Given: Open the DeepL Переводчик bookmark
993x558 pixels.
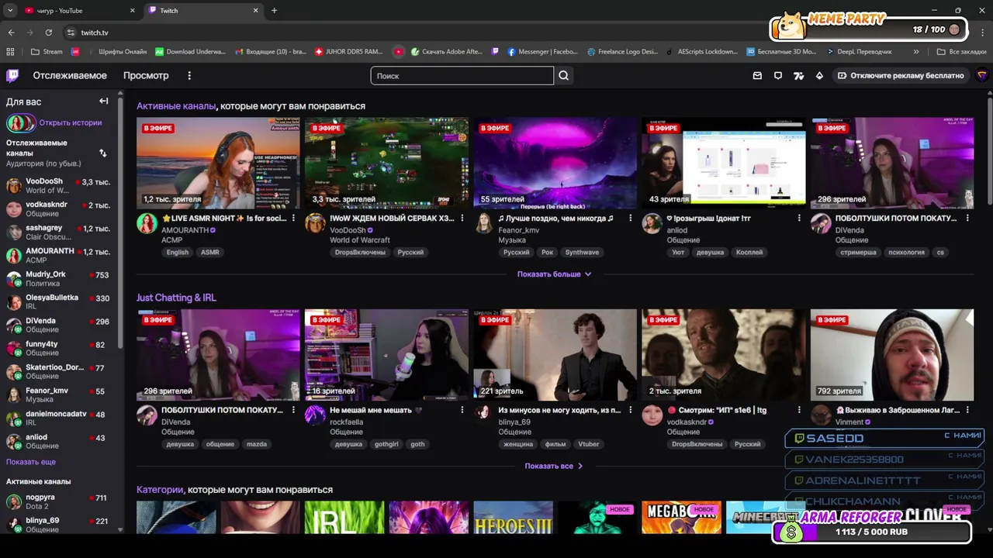Looking at the screenshot, I should coord(858,52).
